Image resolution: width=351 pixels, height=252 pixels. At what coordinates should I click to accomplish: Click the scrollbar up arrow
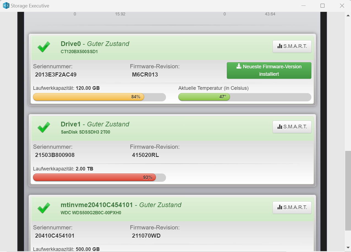pos(348,15)
